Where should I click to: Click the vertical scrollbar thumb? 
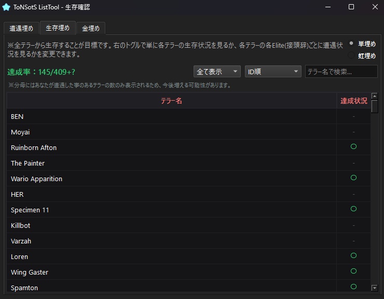[x=375, y=106]
